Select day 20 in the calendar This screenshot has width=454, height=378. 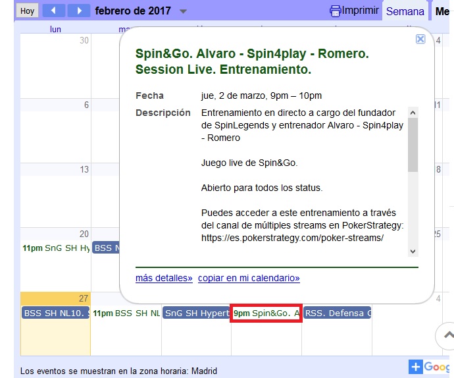coord(84,234)
